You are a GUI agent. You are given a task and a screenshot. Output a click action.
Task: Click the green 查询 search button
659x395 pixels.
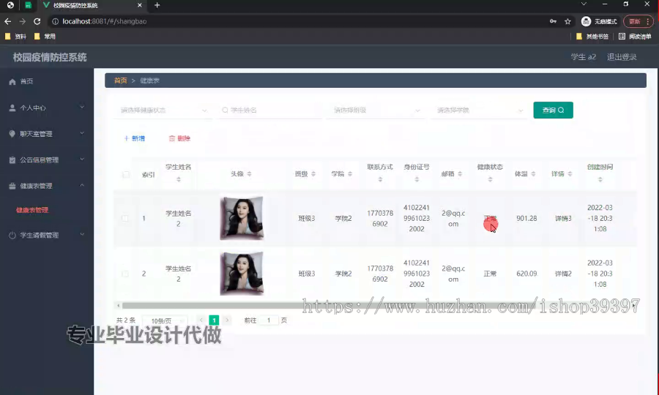(x=553, y=110)
